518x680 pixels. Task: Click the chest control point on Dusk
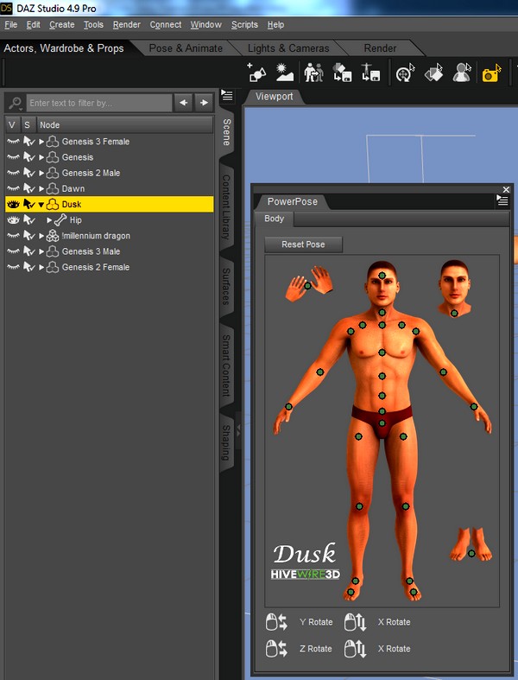point(382,353)
